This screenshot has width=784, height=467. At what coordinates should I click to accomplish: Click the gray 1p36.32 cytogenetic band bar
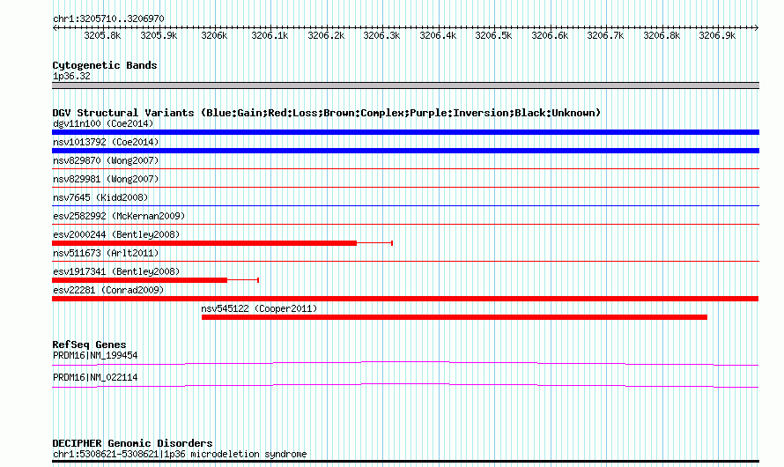[x=405, y=85]
